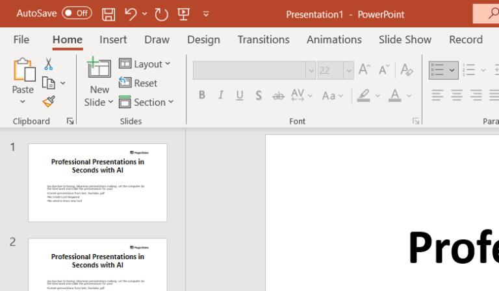Screen dimensions: 499x291
Task: Open the Transitions tab
Action: [x=264, y=40]
